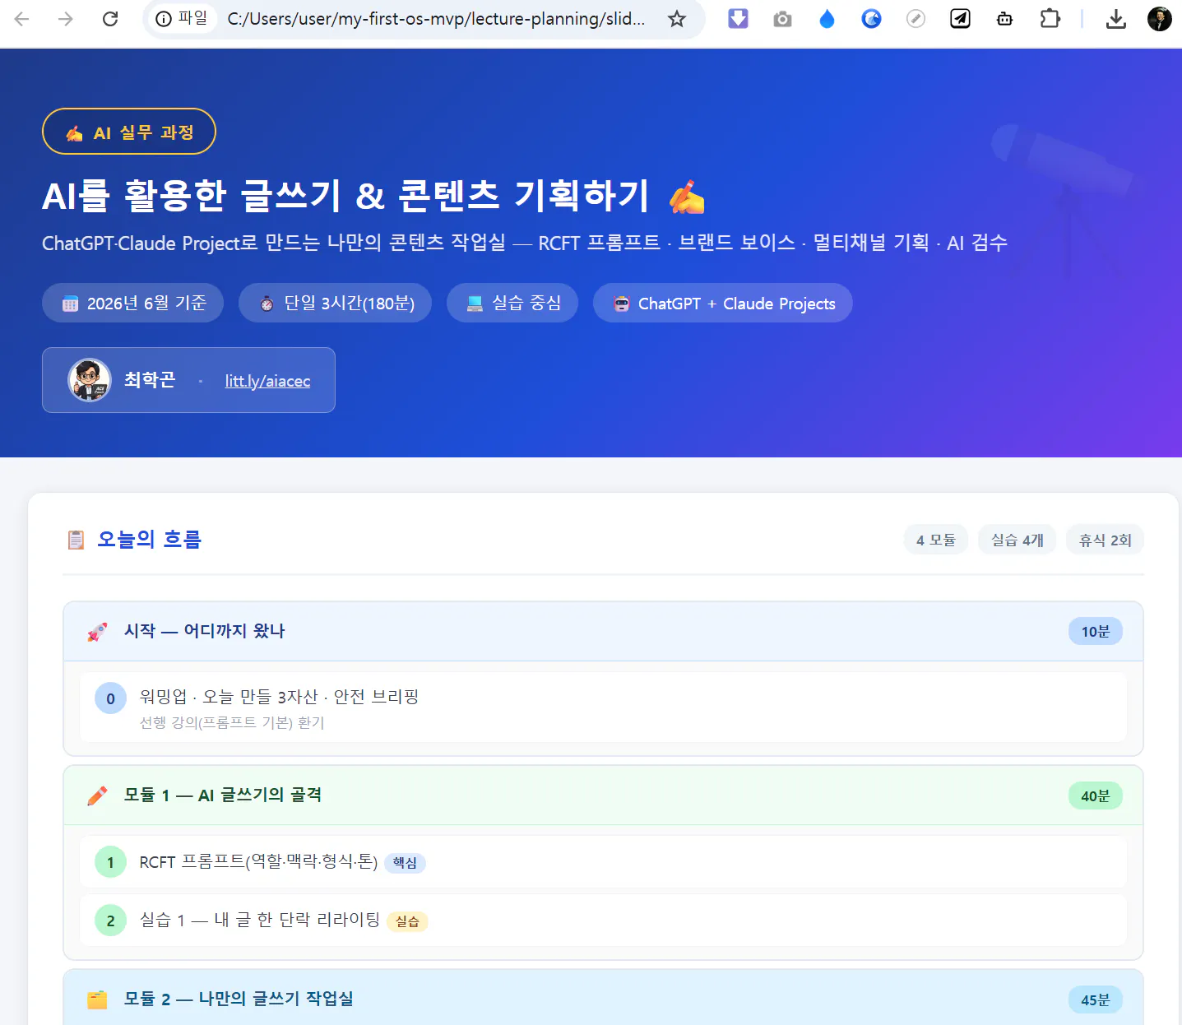Screen dimensions: 1182x1025
Task: Click the 모듈 1 — AI 글쓰기의 골격 header
Action: click(x=603, y=795)
